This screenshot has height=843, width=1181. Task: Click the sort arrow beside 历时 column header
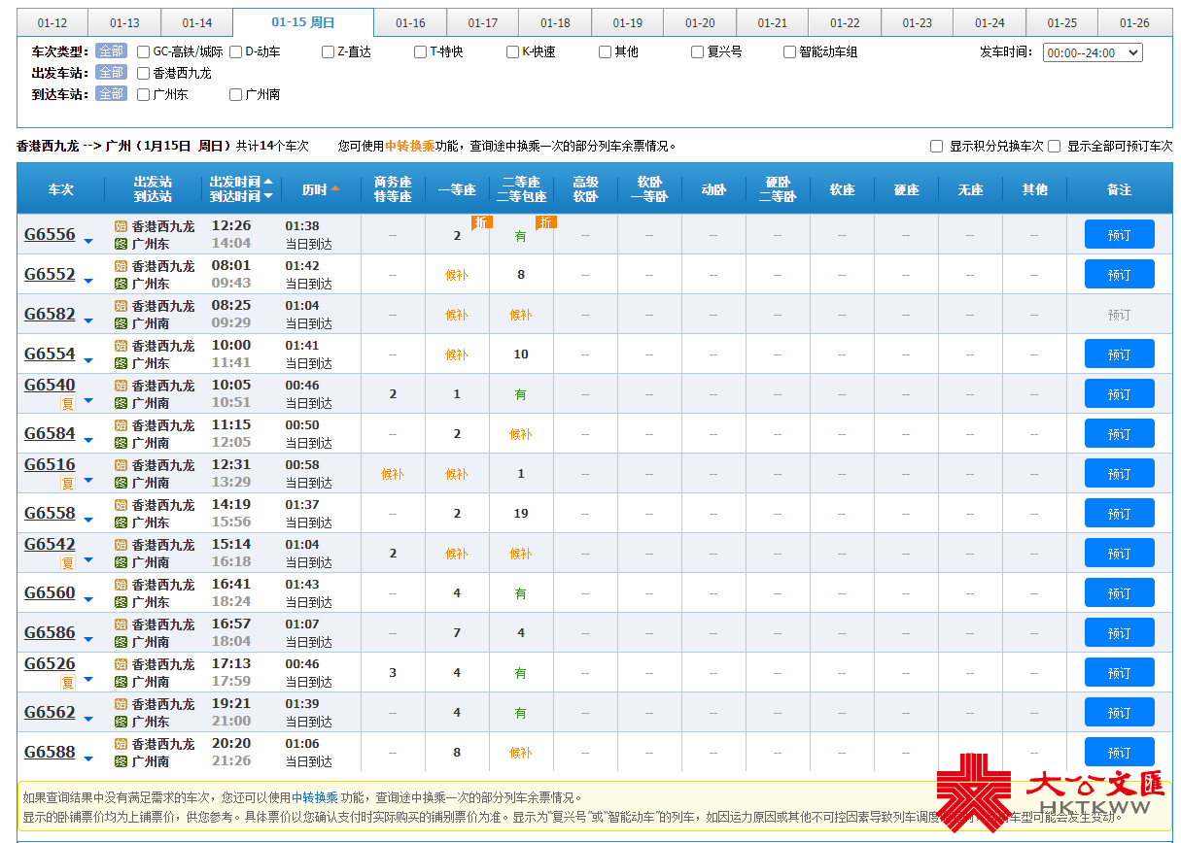click(x=335, y=189)
